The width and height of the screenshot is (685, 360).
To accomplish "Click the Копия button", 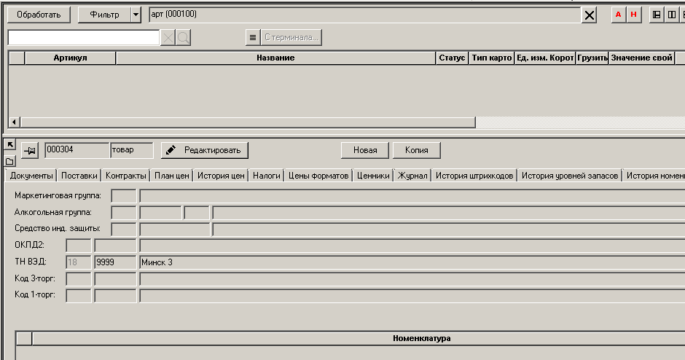I will [x=416, y=150].
